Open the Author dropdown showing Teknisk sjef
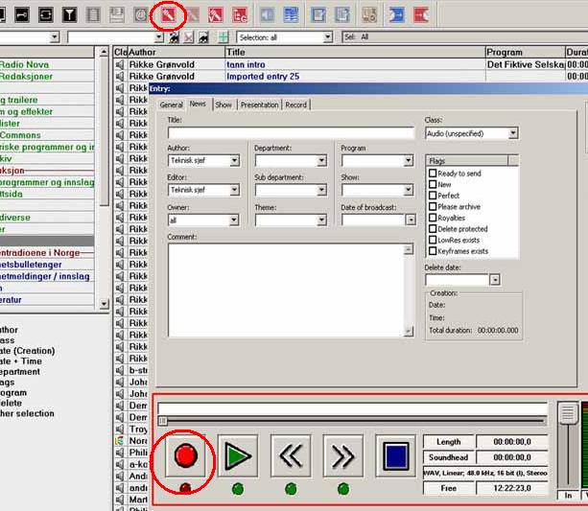This screenshot has width=588, height=511. (x=234, y=160)
